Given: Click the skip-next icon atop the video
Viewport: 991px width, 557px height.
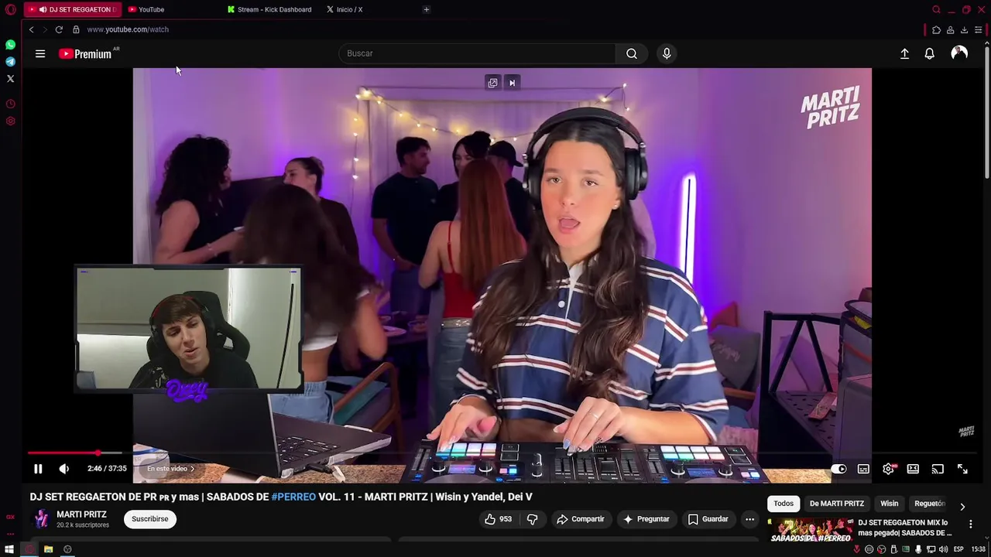Looking at the screenshot, I should pos(512,83).
